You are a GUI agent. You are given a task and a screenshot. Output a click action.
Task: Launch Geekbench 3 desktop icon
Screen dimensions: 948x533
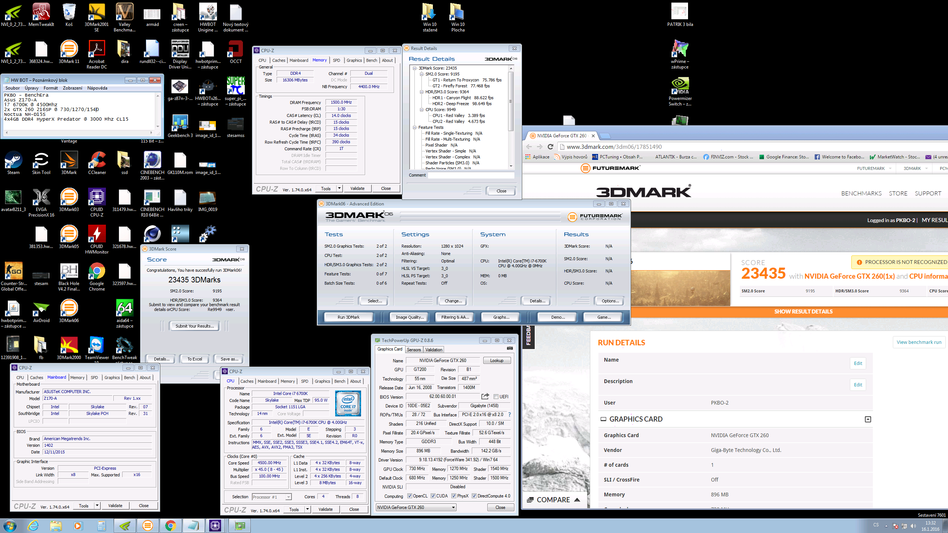point(180,126)
